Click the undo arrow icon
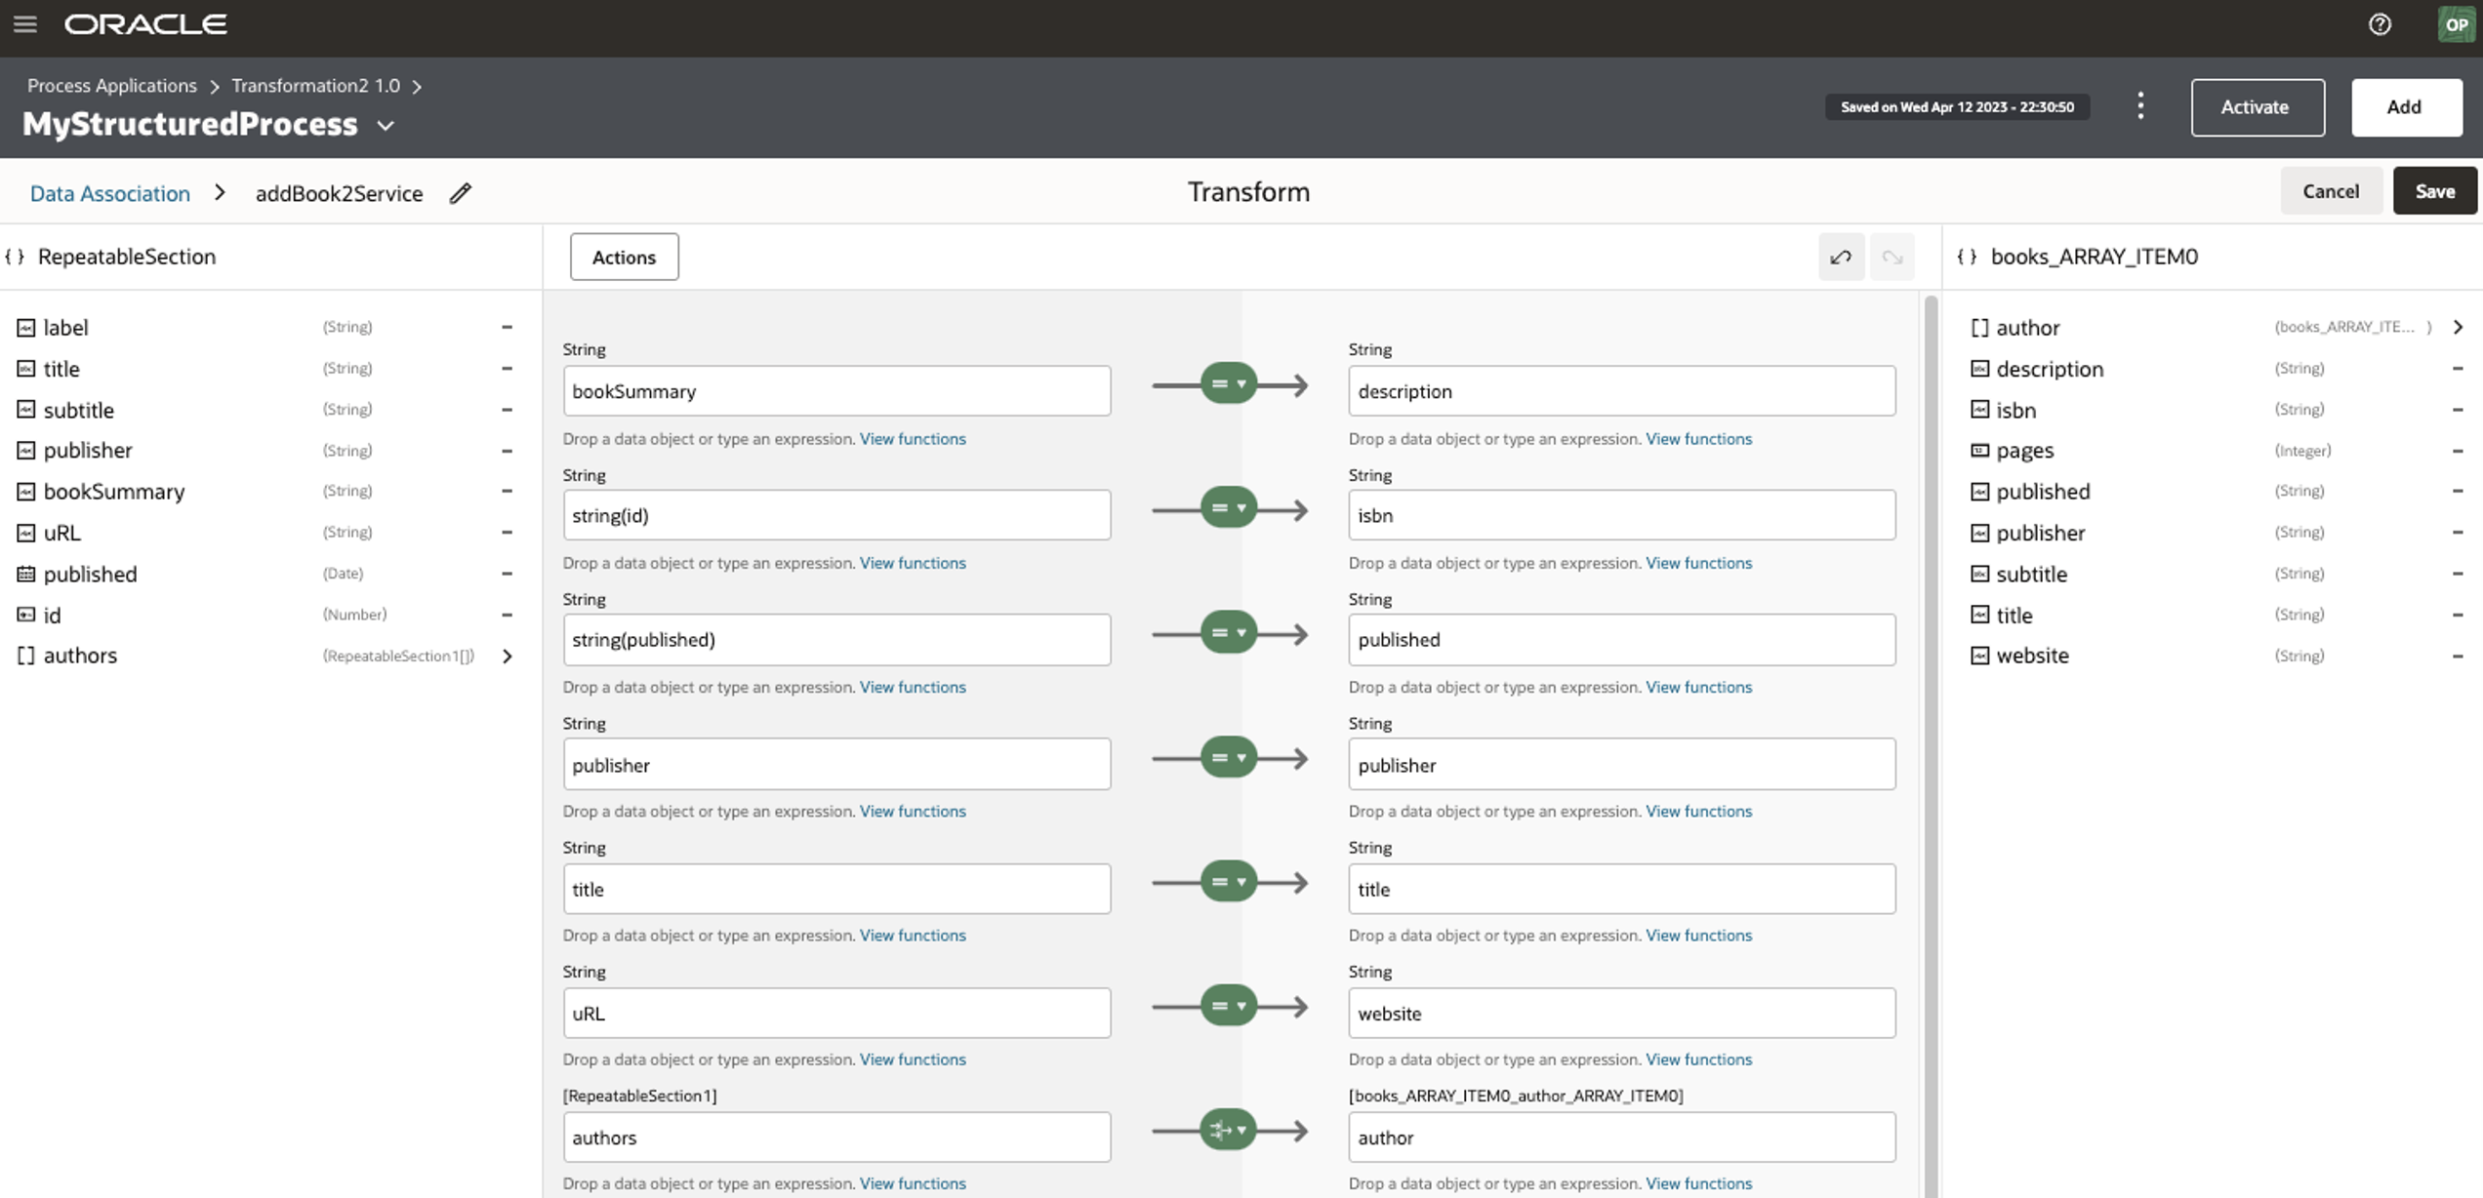This screenshot has height=1198, width=2483. pos(1841,258)
